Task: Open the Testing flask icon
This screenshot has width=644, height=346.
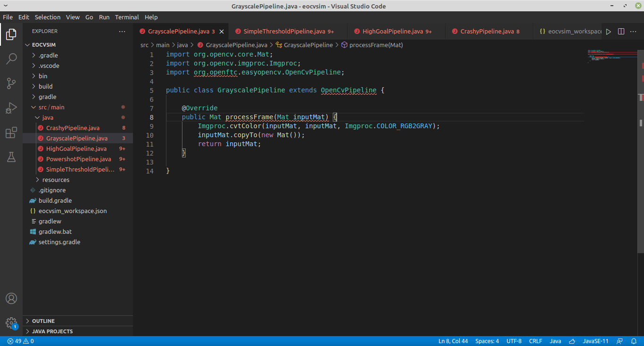Action: click(x=11, y=157)
